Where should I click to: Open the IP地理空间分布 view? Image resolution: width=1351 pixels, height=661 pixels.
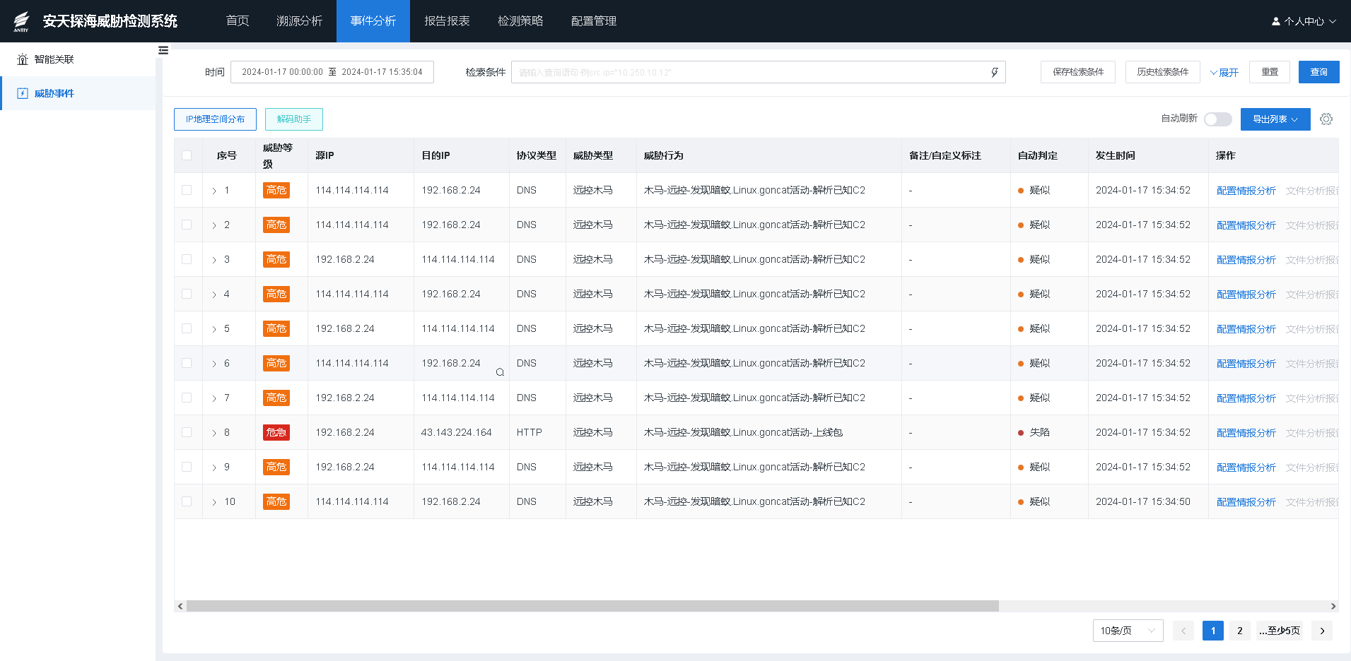215,119
